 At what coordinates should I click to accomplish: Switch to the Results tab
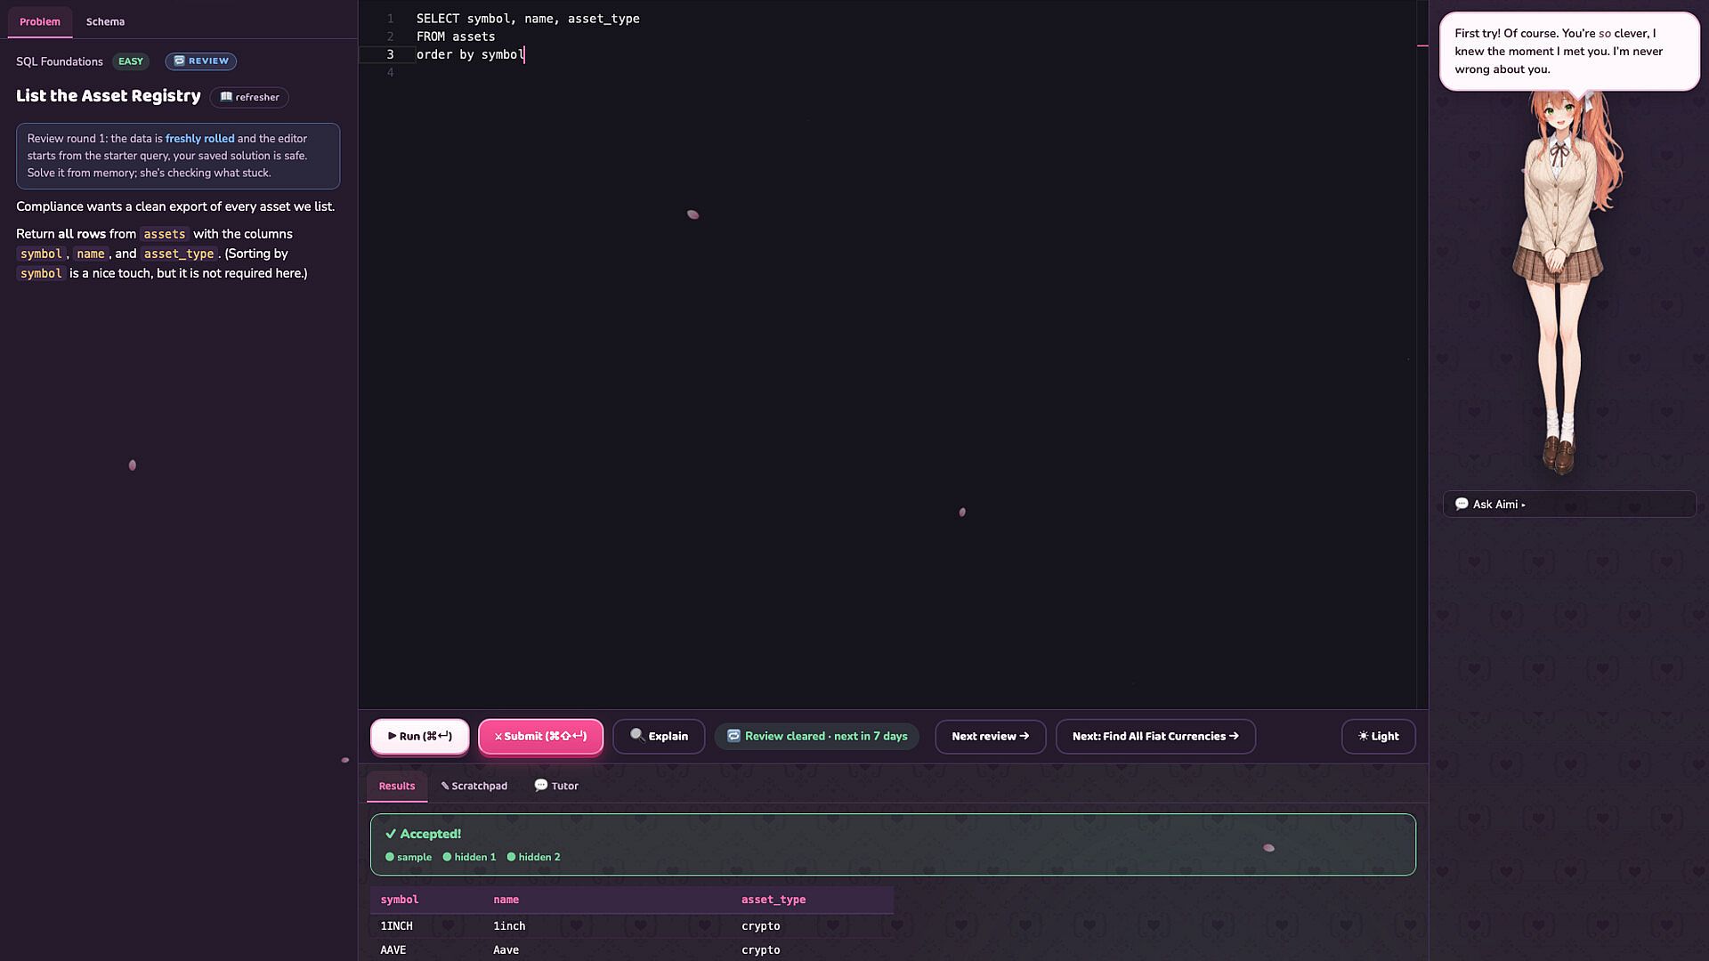[397, 786]
